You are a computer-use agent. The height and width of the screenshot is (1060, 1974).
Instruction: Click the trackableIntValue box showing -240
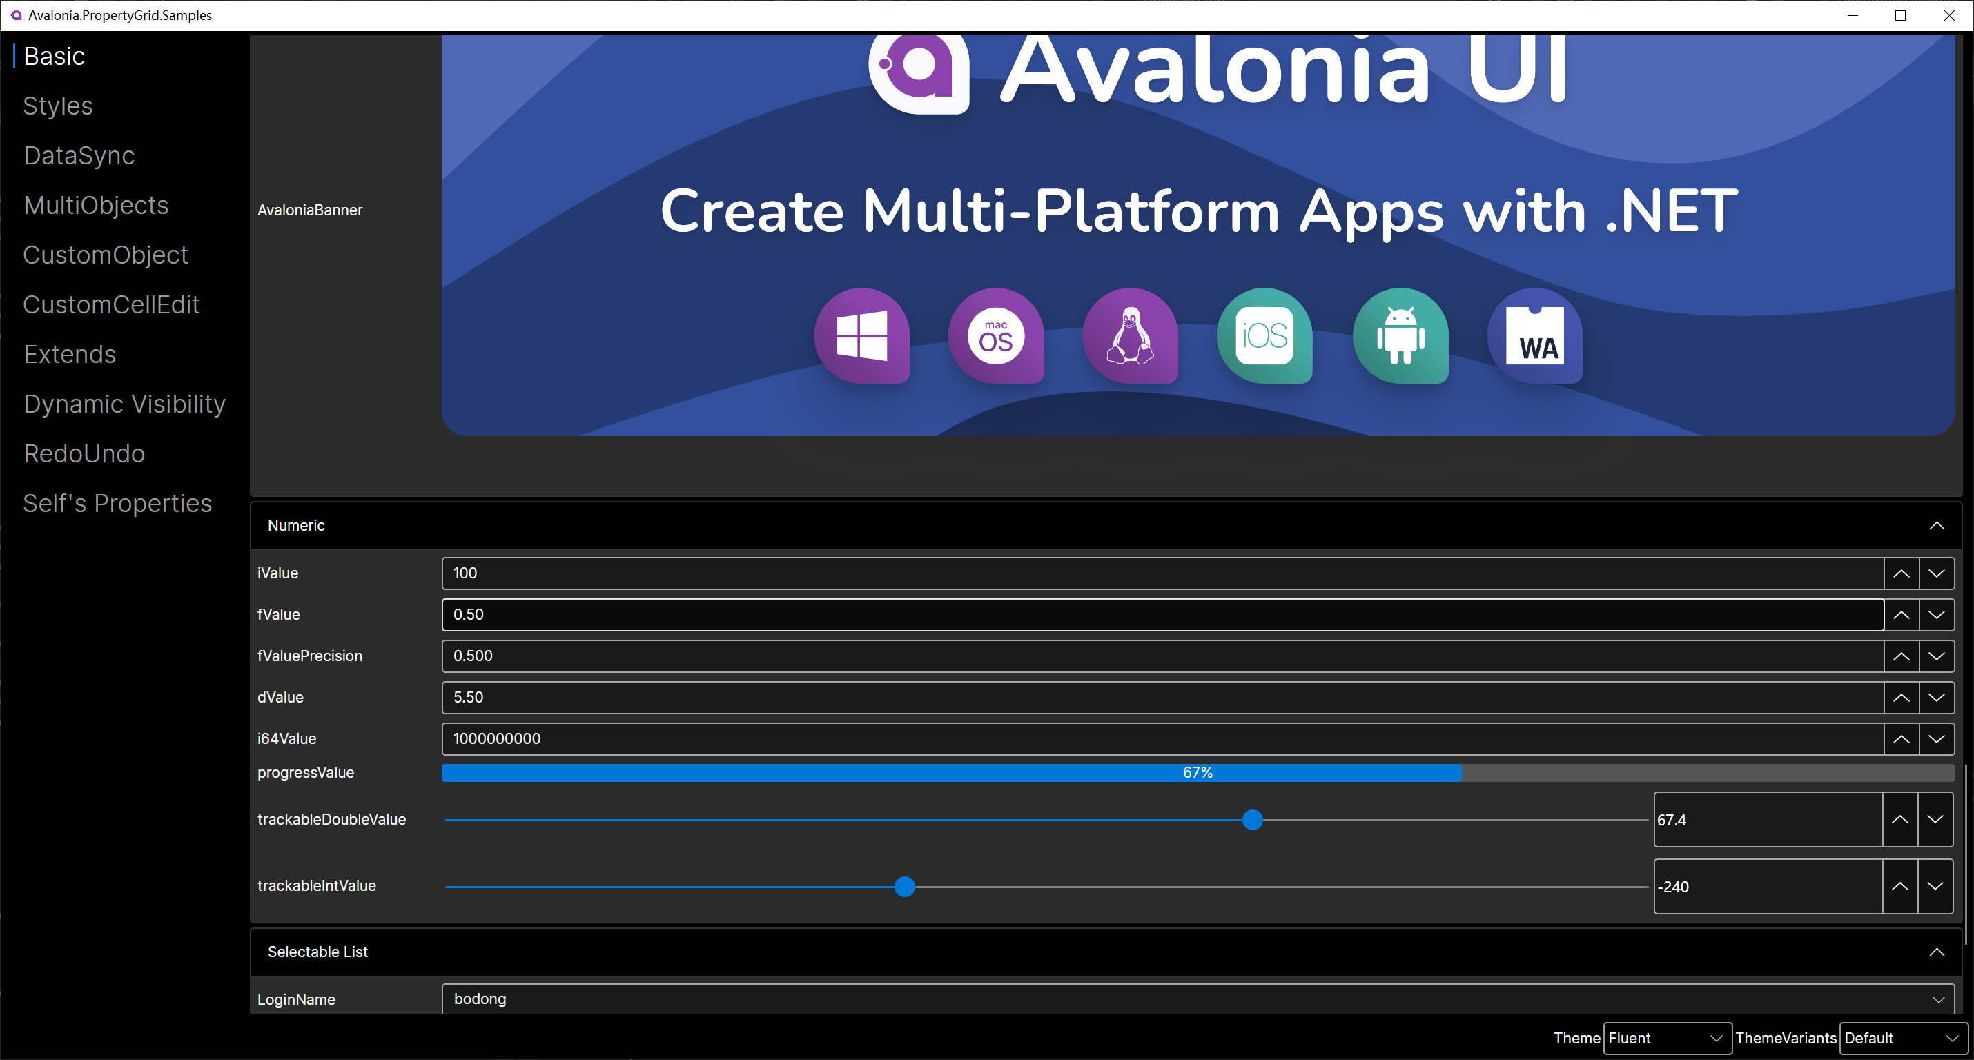pyautogui.click(x=1768, y=886)
